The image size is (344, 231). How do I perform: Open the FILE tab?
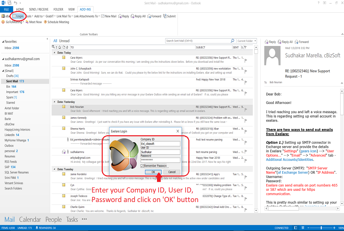[6, 10]
